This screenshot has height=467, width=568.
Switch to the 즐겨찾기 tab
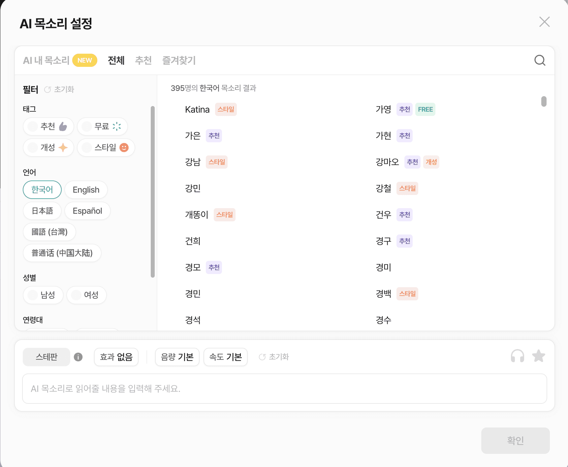pyautogui.click(x=179, y=61)
